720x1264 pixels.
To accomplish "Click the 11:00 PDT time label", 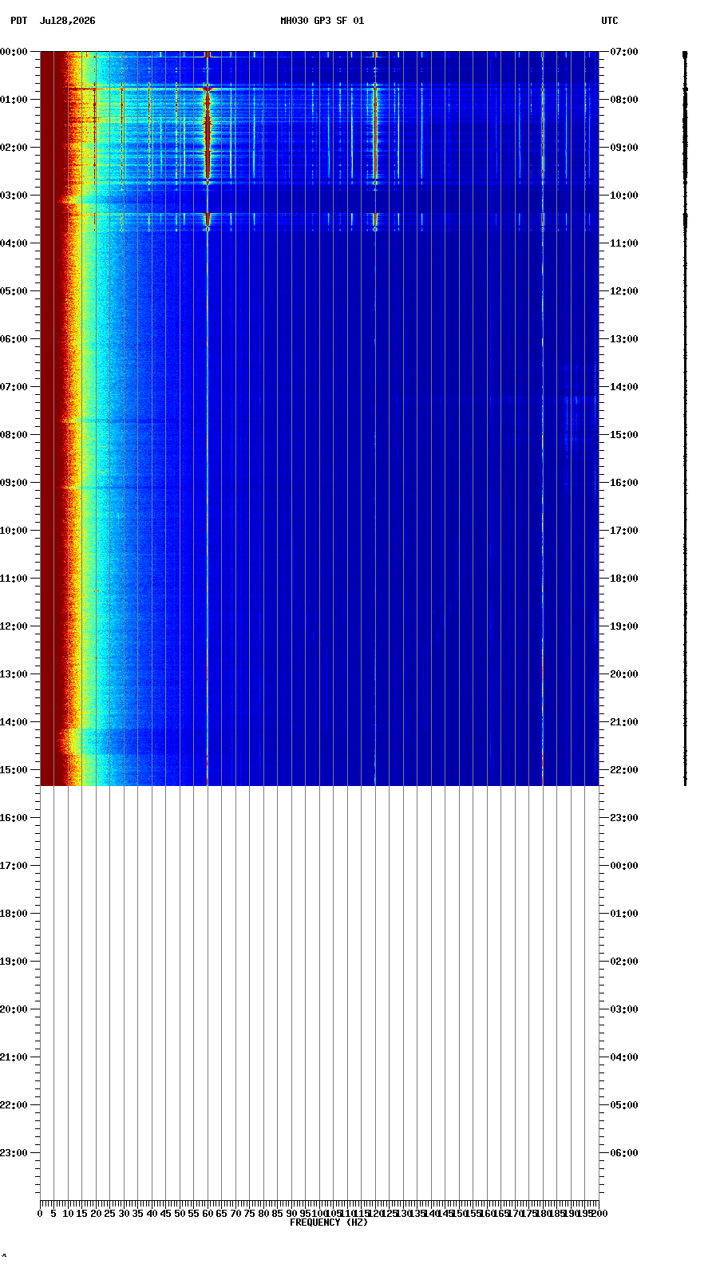I will pyautogui.click(x=14, y=579).
